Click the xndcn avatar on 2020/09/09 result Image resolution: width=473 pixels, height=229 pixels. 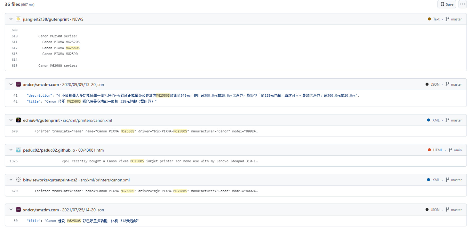point(18,84)
